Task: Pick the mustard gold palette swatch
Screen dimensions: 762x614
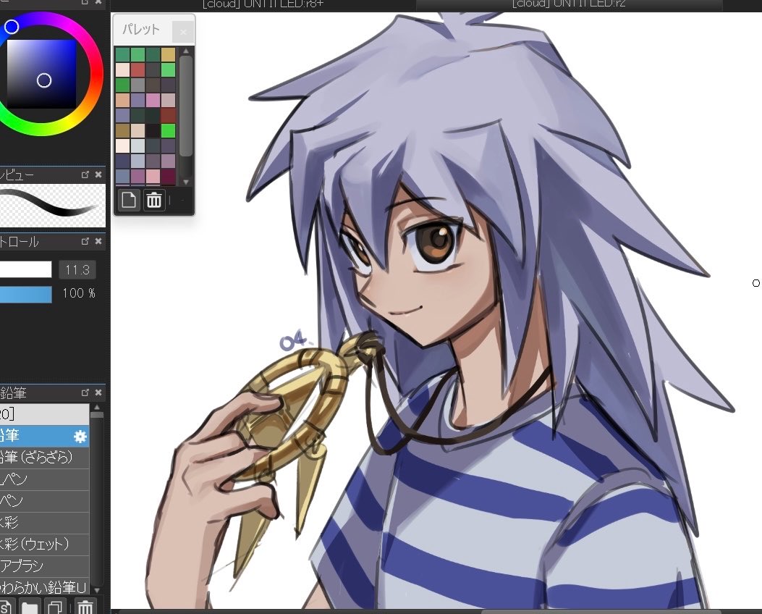Action: [x=168, y=54]
